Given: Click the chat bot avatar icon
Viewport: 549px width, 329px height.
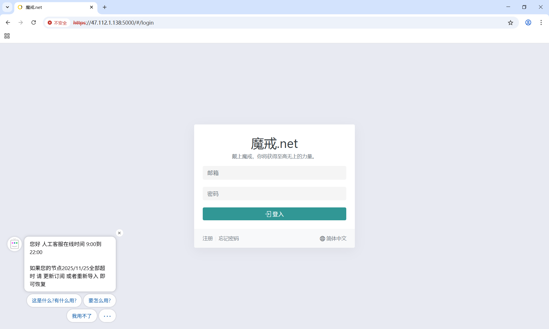Looking at the screenshot, I should click(x=15, y=244).
